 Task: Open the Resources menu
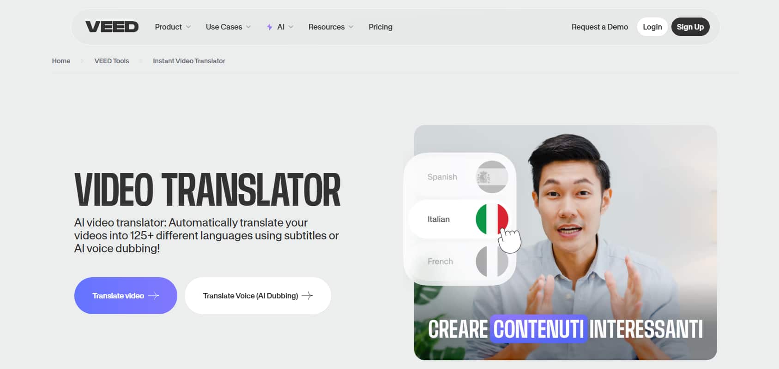click(x=331, y=27)
